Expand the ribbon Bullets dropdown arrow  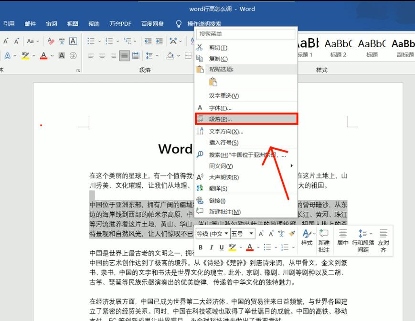[x=99, y=41]
